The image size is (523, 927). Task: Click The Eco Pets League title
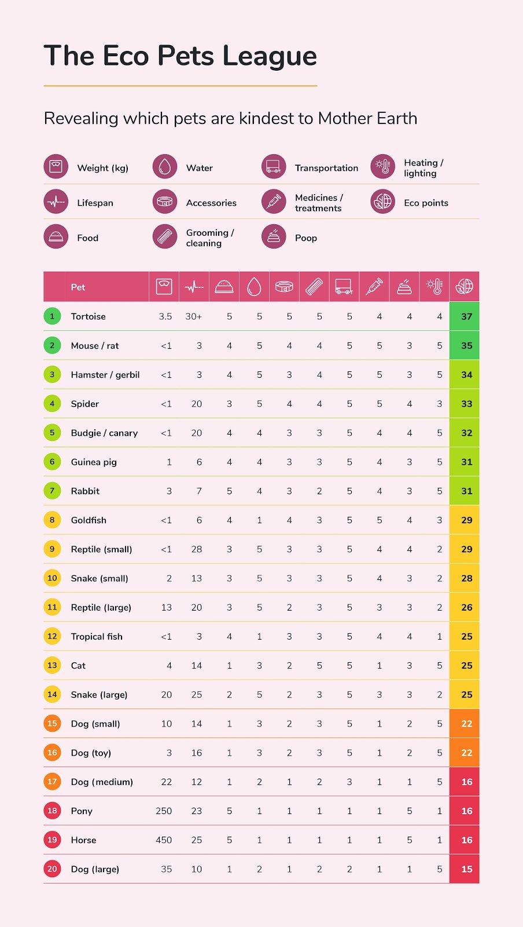[181, 56]
